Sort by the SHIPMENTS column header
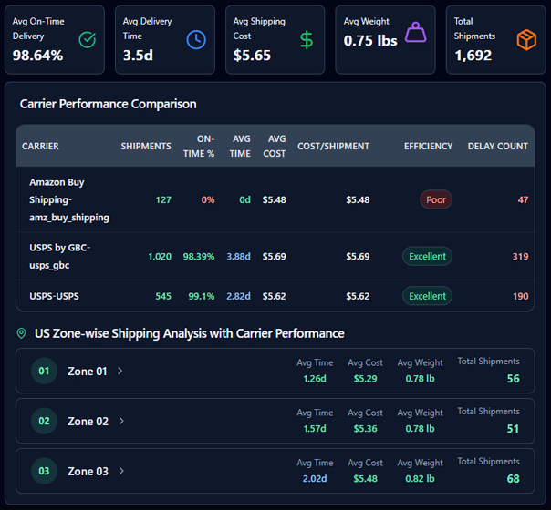 146,146
